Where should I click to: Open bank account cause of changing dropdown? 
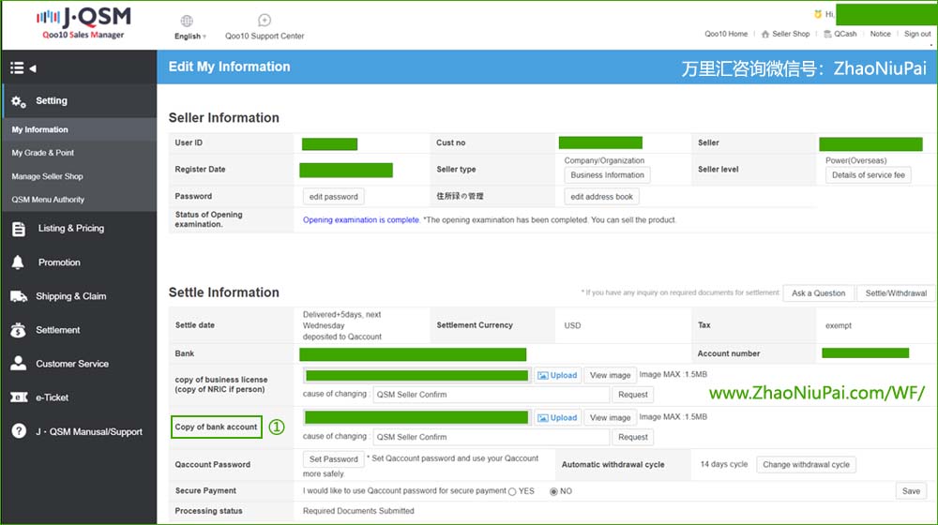(x=491, y=437)
